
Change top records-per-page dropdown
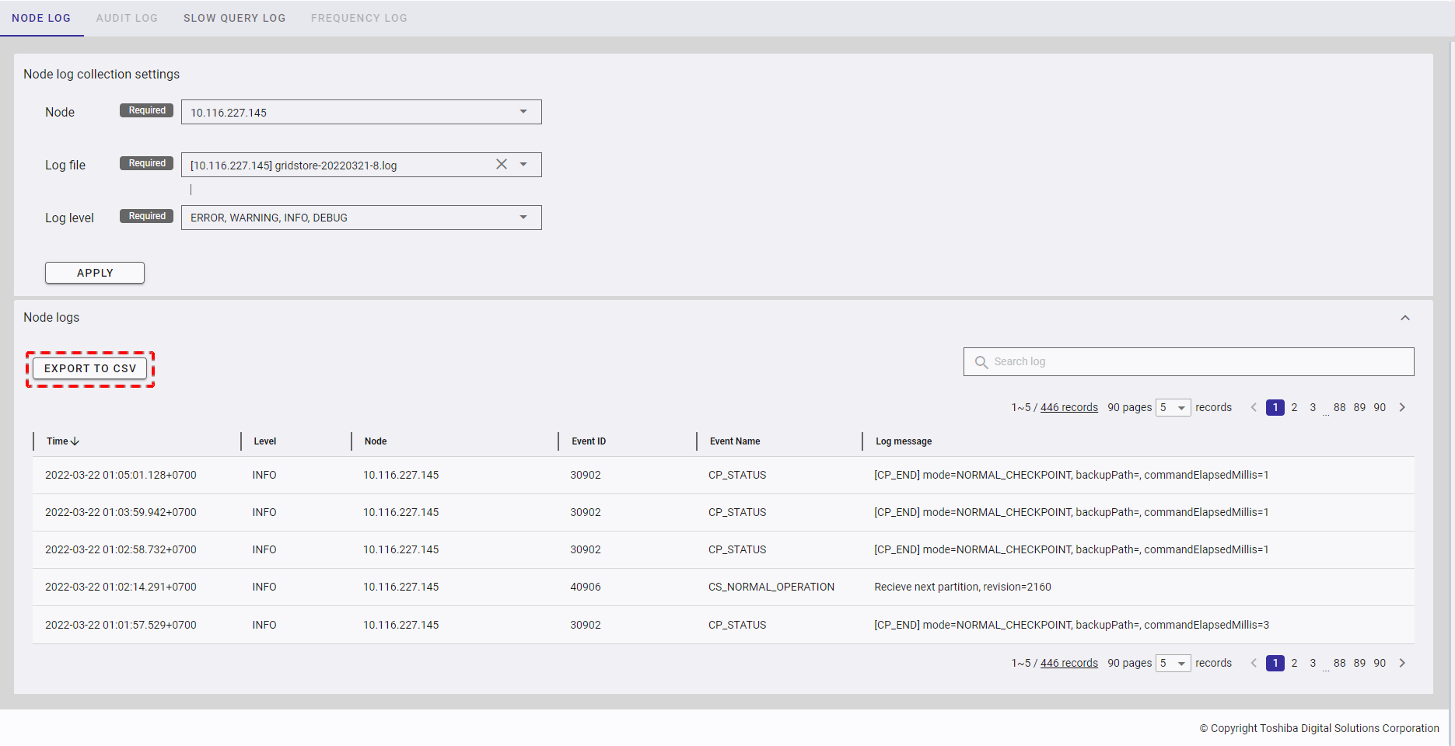1173,407
